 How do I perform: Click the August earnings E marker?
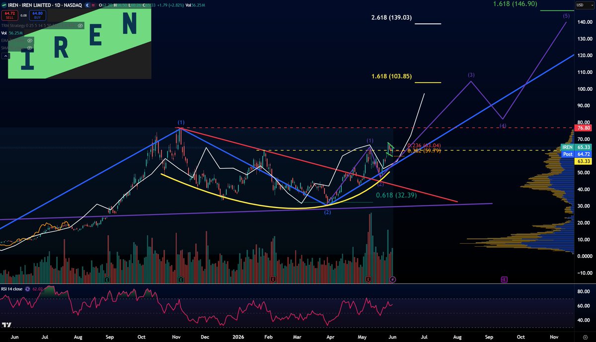click(x=107, y=279)
